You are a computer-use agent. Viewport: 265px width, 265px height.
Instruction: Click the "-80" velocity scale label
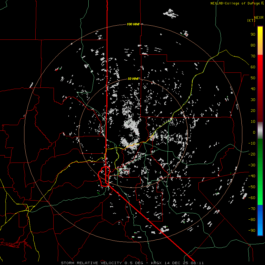click(252, 220)
